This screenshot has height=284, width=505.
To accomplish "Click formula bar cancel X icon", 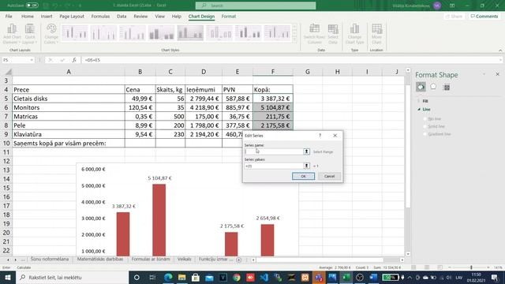I will [50, 60].
